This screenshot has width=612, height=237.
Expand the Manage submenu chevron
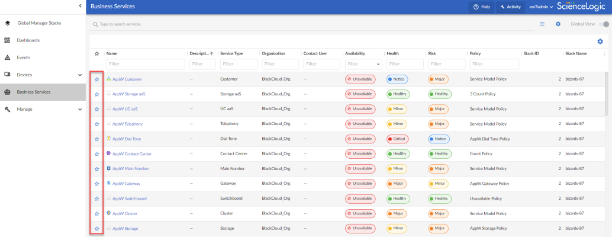[80, 110]
